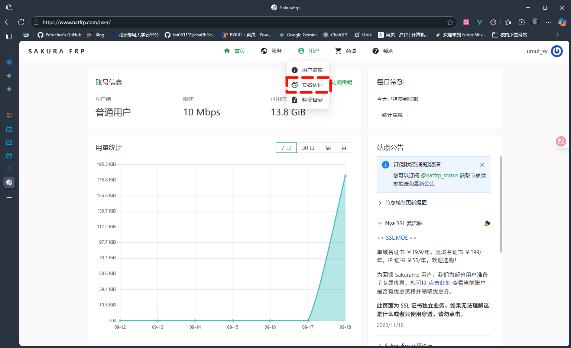Image resolution: width=571 pixels, height=348 pixels.
Task: Open the 北京邮电大学云平台 bookmark
Action: (x=134, y=35)
